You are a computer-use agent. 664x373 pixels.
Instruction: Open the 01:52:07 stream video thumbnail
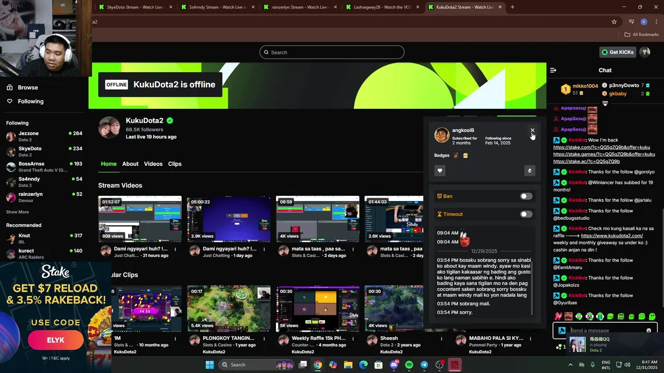coord(140,219)
